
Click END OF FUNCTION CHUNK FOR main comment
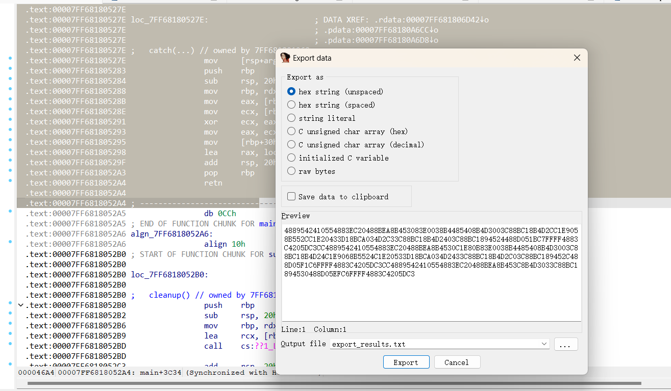204,224
